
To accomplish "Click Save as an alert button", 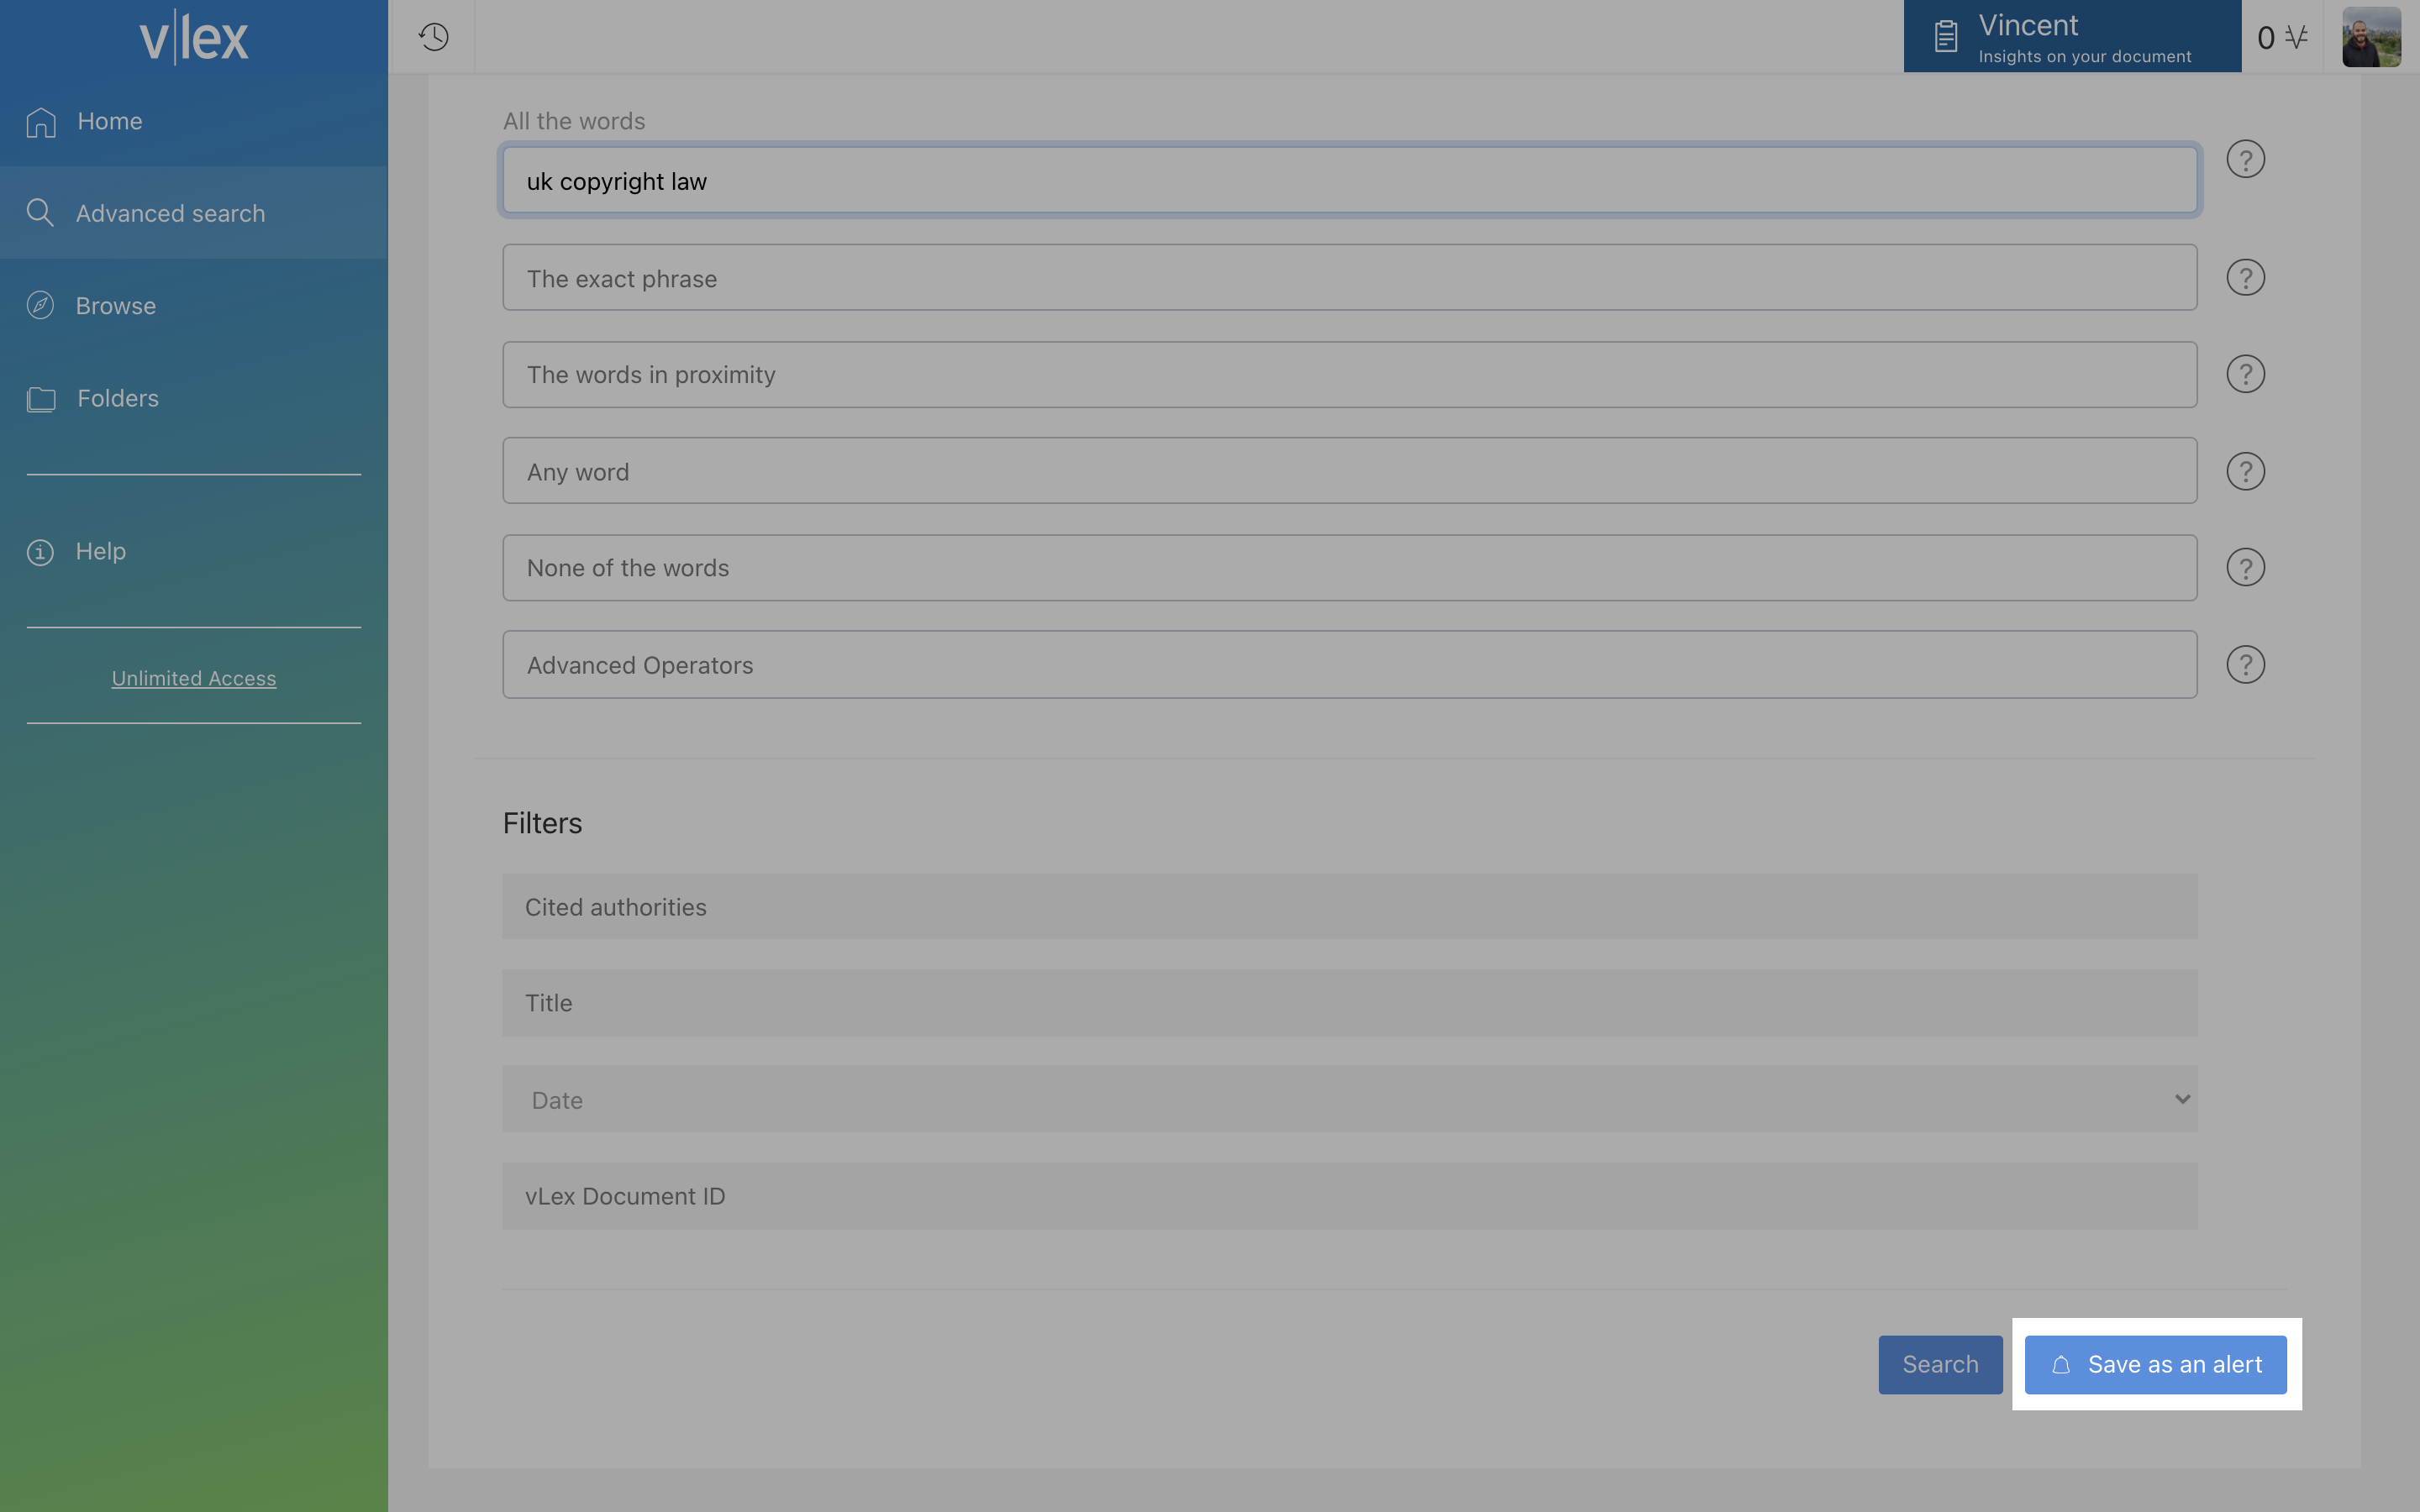I will pos(2155,1365).
